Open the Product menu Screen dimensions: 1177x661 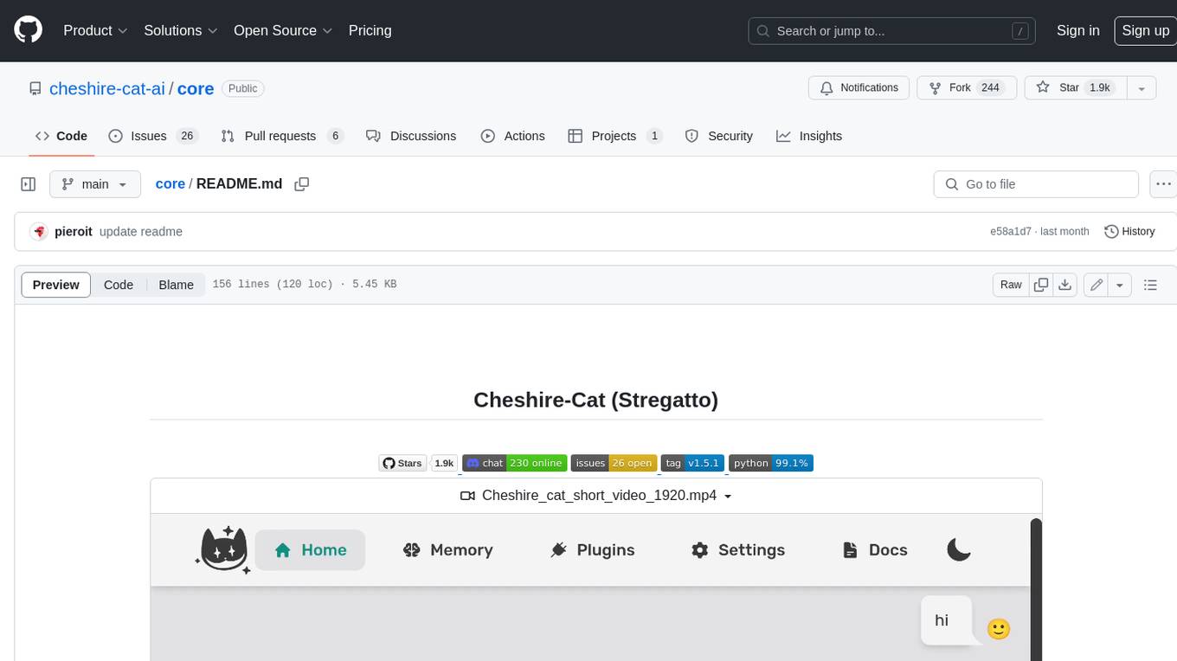tap(95, 30)
